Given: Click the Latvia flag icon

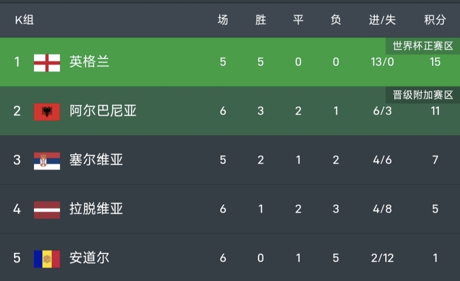Looking at the screenshot, I should pyautogui.click(x=47, y=209).
